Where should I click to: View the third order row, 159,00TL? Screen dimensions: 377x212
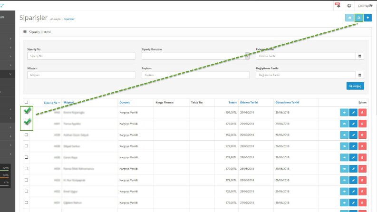coord(344,135)
